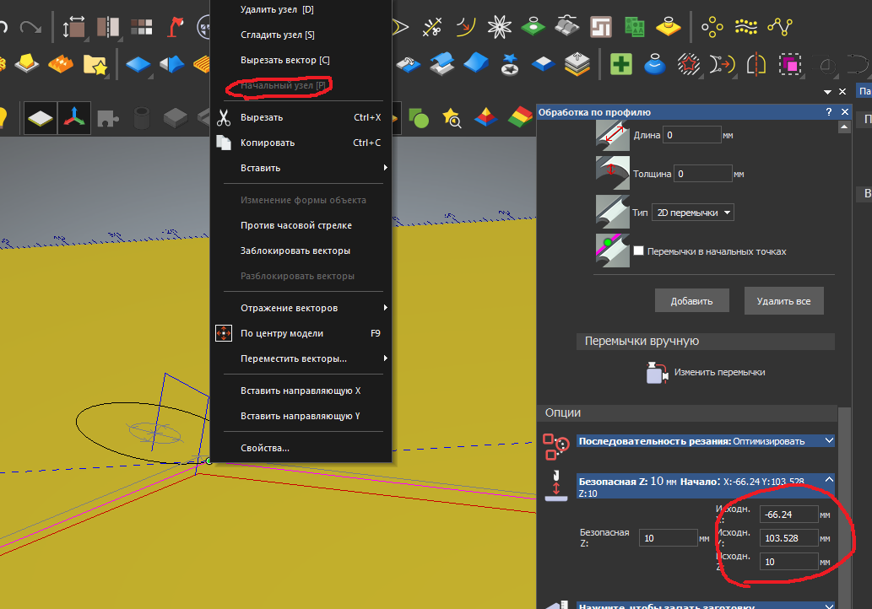Click the blue swept relief shape icon
This screenshot has width=872, height=609.
coord(476,62)
